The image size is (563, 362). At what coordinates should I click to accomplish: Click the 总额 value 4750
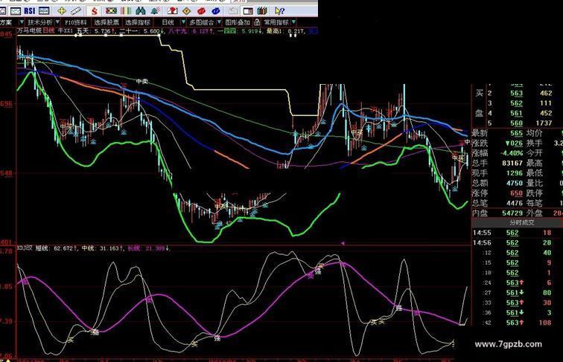tap(514, 183)
